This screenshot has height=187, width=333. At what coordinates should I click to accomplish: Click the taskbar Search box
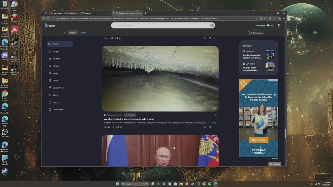point(135,184)
